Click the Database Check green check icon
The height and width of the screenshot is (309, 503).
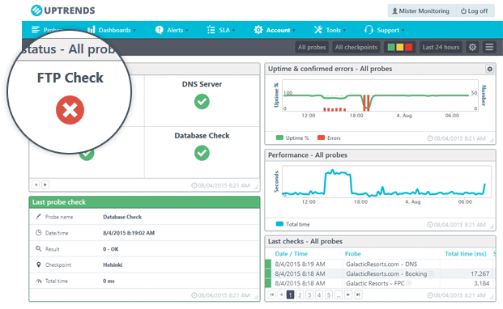coord(202,153)
